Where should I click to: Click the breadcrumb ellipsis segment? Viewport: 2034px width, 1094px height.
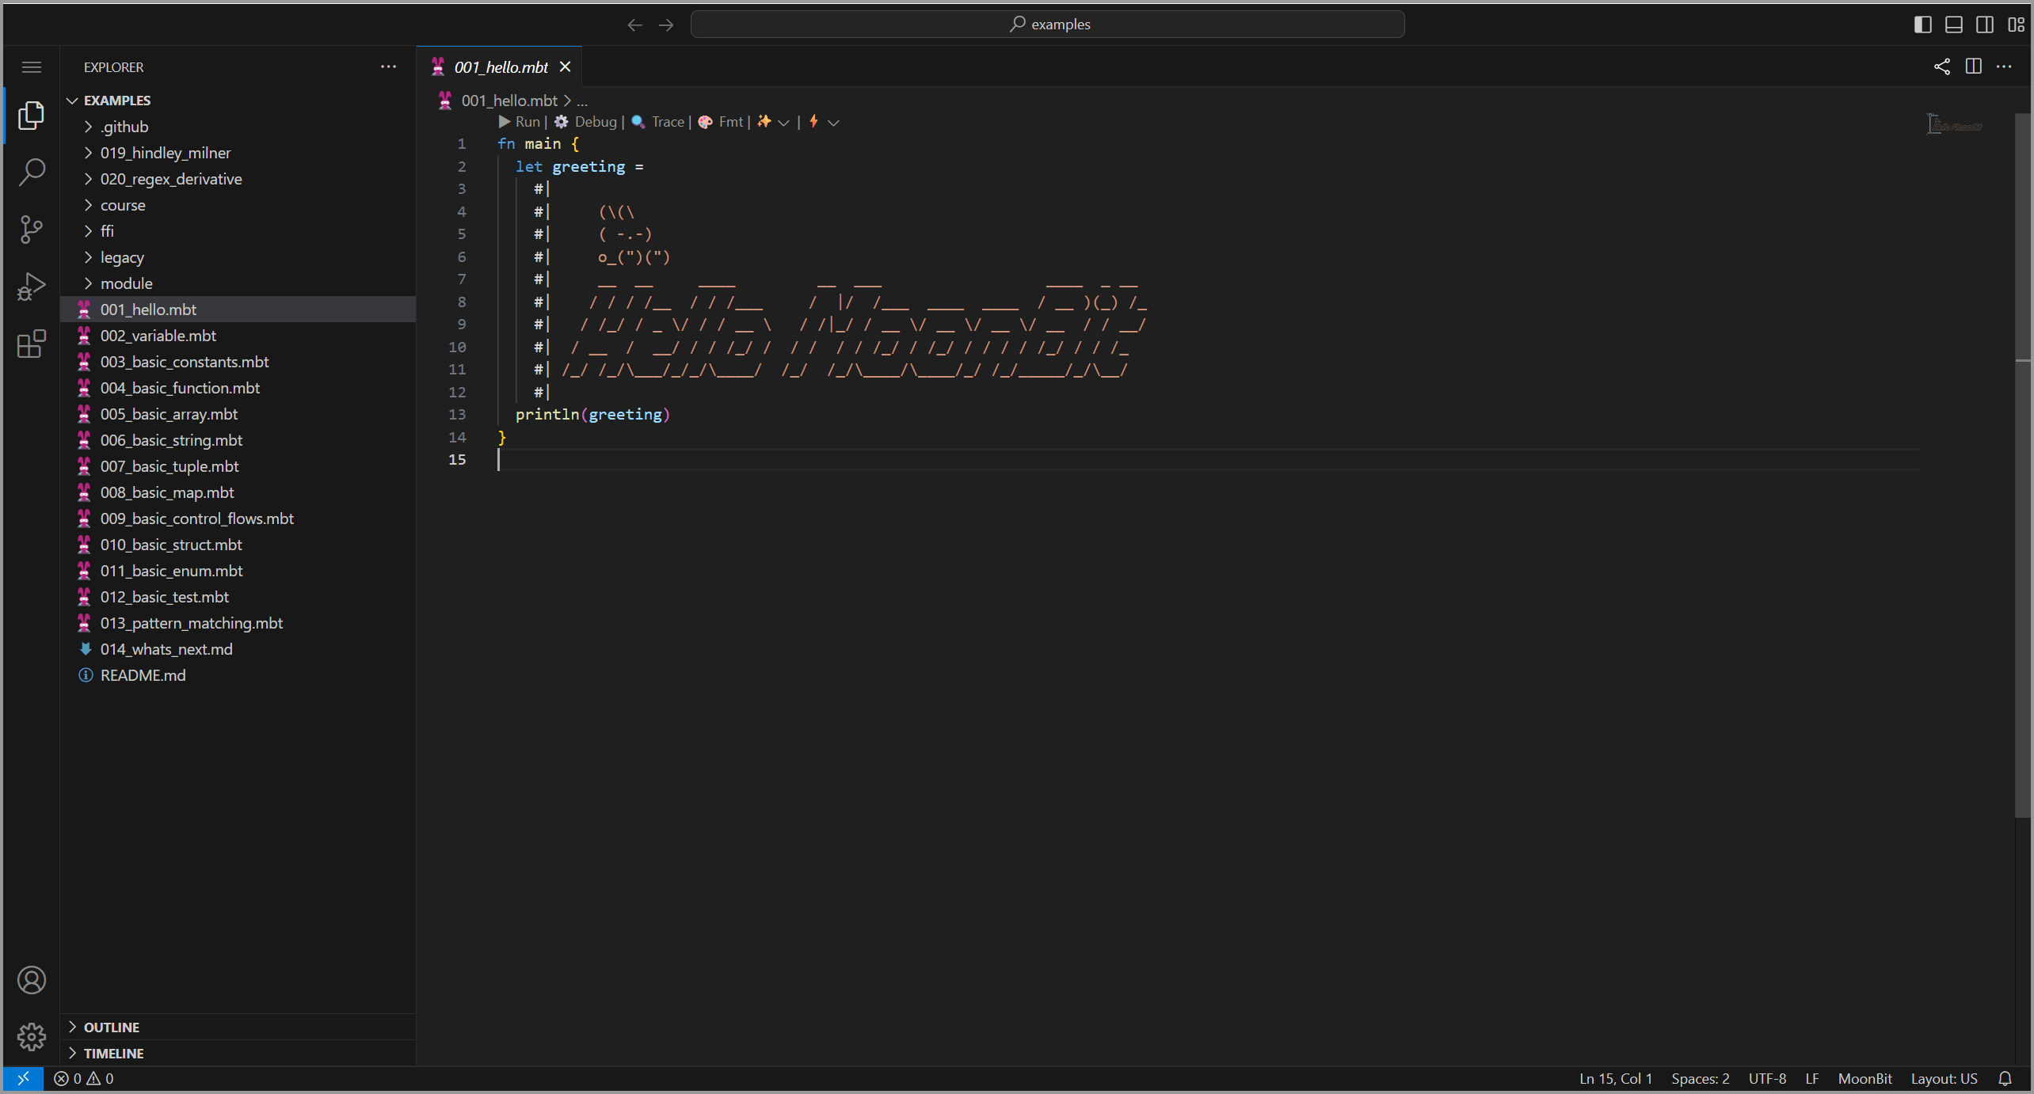(582, 101)
